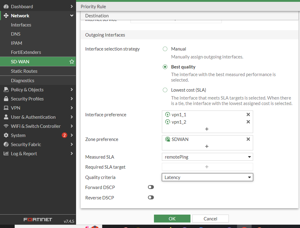The height and width of the screenshot is (228, 300).
Task: Open the Static Routes menu item
Action: click(38, 71)
